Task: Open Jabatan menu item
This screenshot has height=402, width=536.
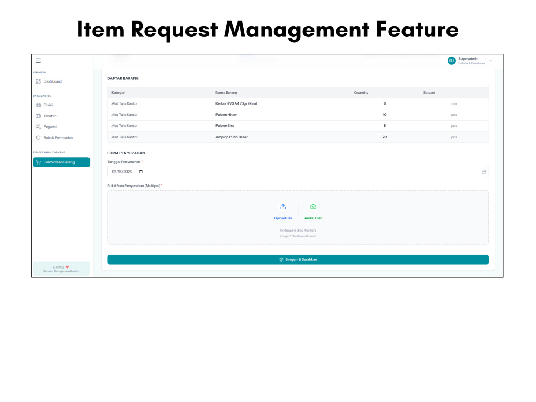Action: [62, 116]
